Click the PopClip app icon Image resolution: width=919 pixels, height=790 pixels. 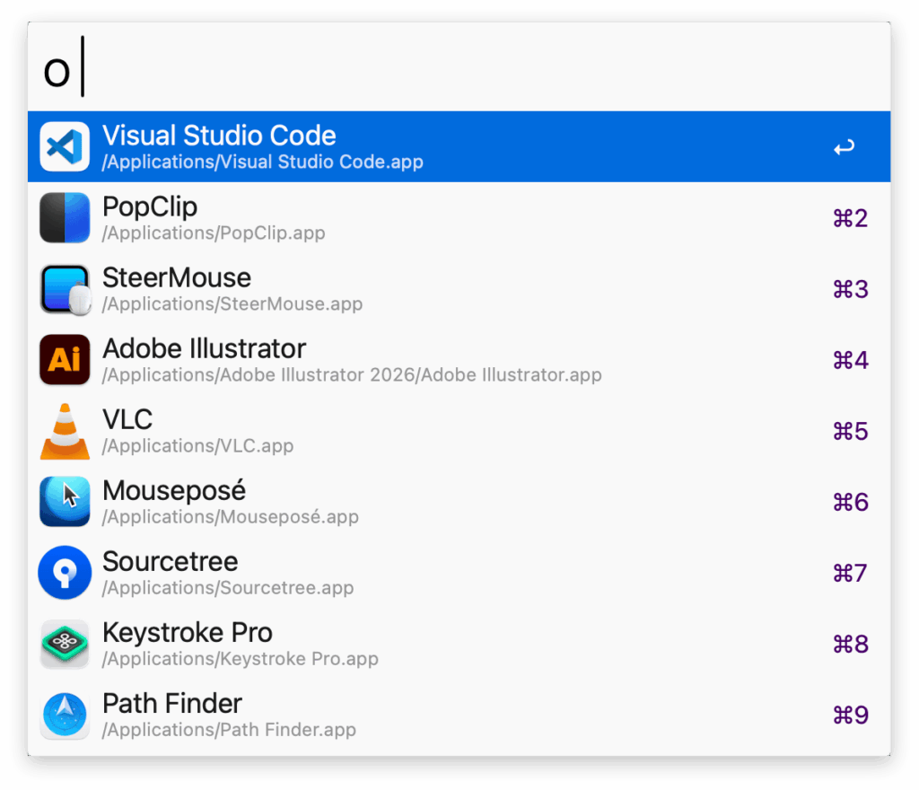pos(65,217)
